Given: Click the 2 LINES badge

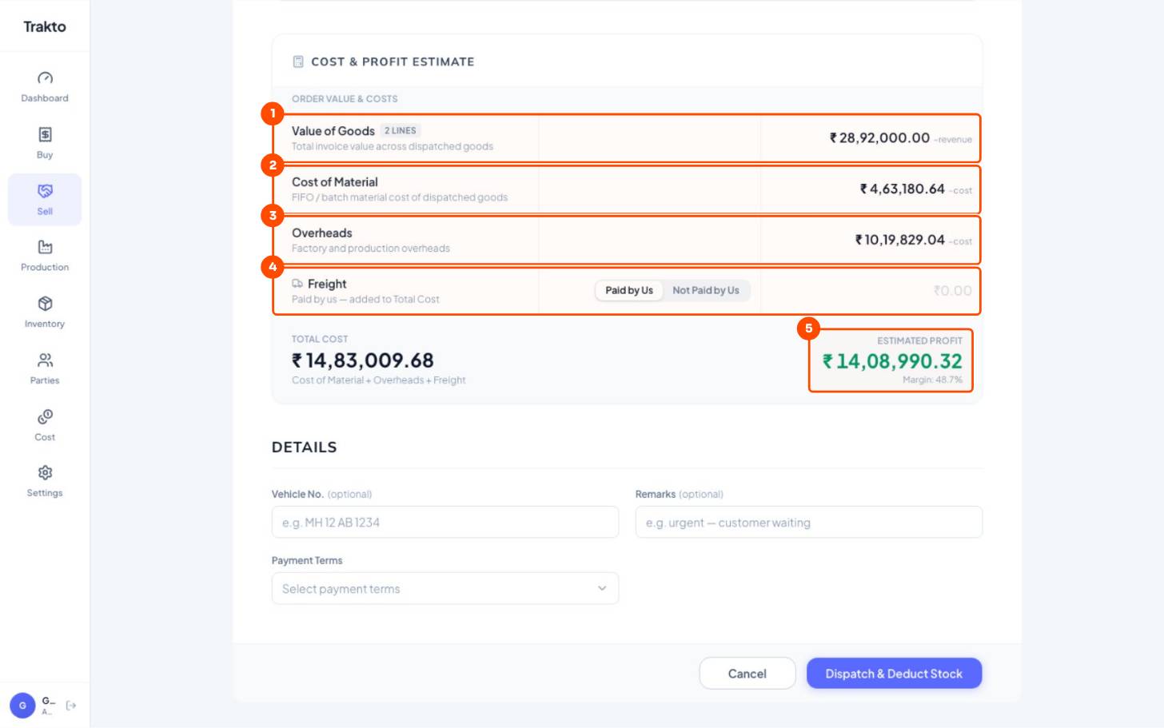Looking at the screenshot, I should pos(401,130).
